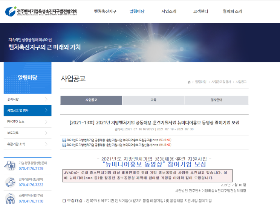The image size is (280, 204).
Task: Click 사업공고및행사 in the breadcrumb
Action: (221, 82)
